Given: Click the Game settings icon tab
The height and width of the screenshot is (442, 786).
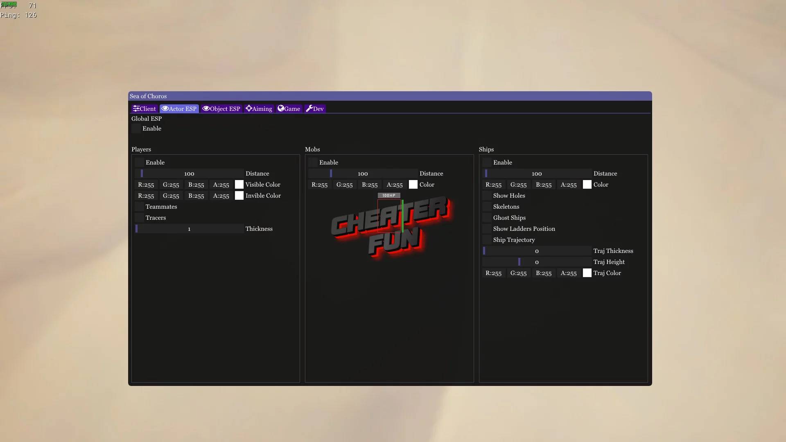Looking at the screenshot, I should point(288,108).
